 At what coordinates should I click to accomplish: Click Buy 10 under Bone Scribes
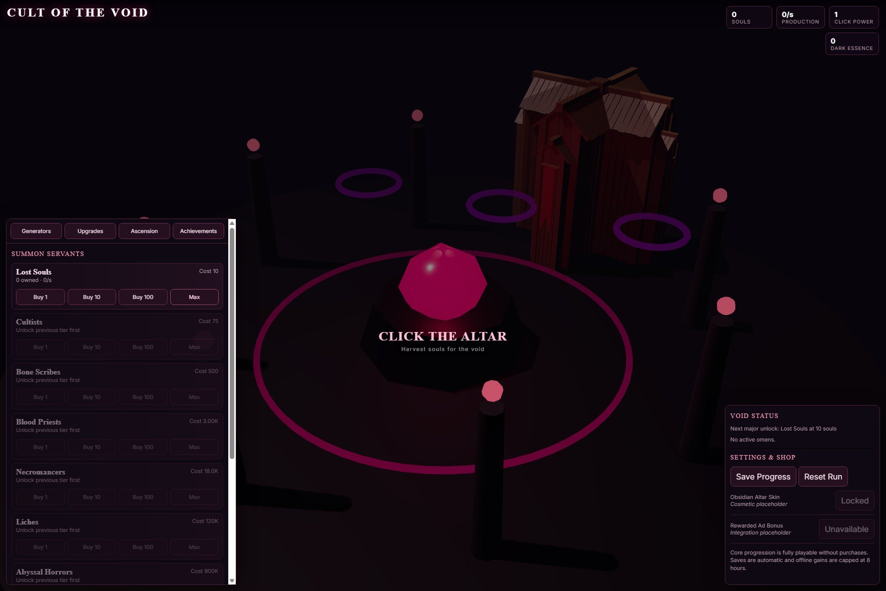click(x=92, y=397)
